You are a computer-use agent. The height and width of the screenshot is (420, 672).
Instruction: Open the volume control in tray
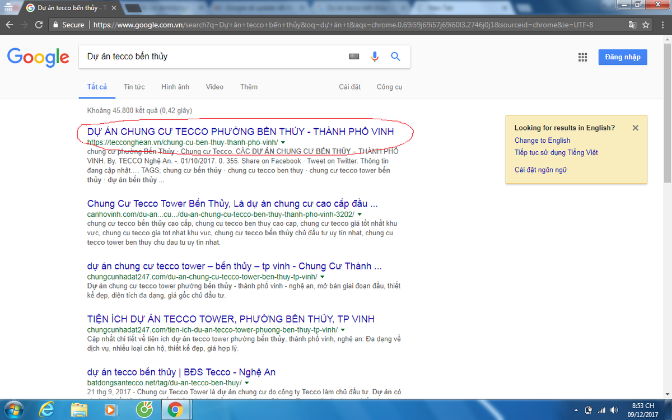(614, 410)
